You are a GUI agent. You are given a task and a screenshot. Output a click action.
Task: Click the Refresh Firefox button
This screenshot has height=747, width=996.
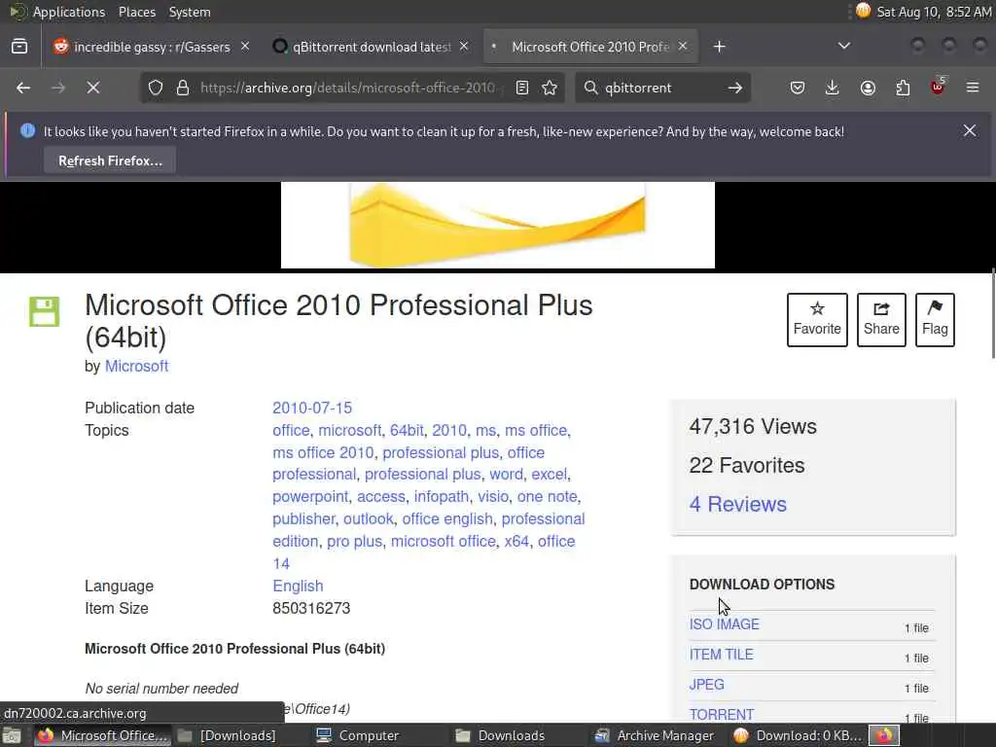(111, 160)
